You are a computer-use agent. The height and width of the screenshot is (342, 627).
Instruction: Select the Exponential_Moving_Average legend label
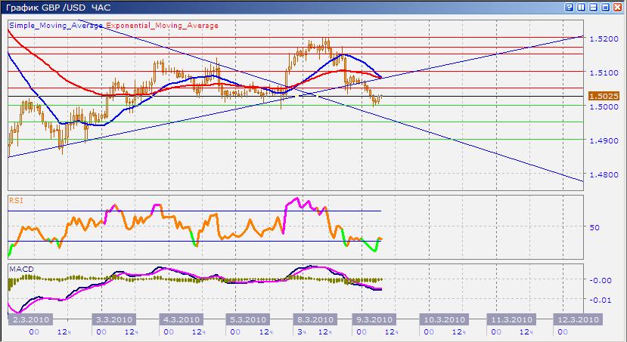tap(163, 25)
